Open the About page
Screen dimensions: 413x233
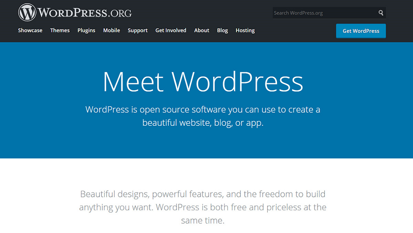coord(201,31)
